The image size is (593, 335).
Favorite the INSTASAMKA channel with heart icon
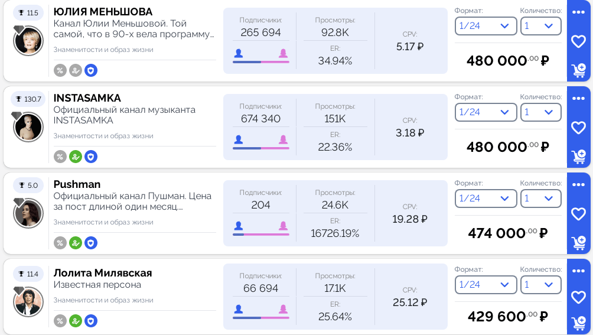[x=578, y=128]
